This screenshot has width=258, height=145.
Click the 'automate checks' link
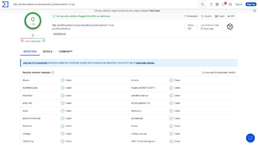145,63
